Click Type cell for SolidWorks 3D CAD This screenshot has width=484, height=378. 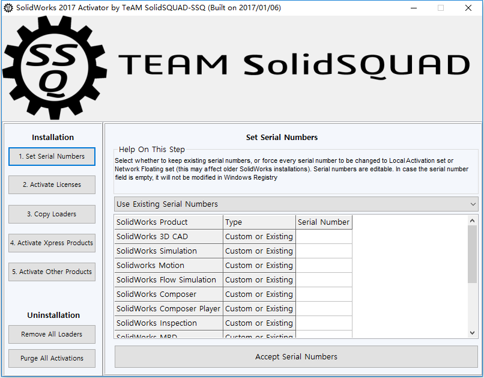tap(259, 237)
